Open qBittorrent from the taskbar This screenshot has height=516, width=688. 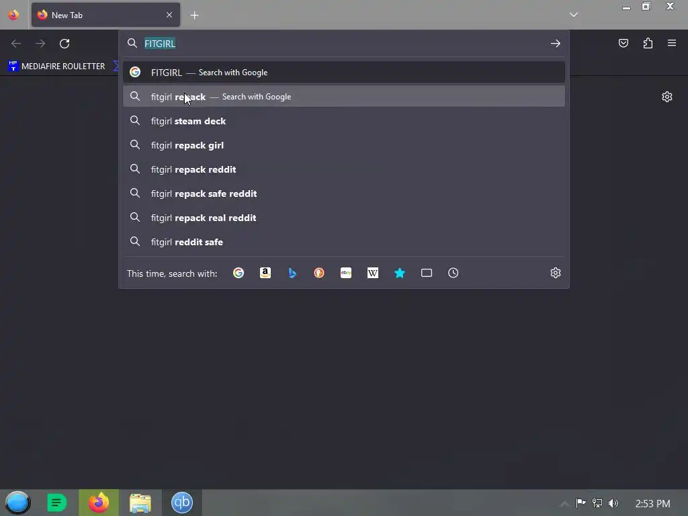click(x=182, y=503)
